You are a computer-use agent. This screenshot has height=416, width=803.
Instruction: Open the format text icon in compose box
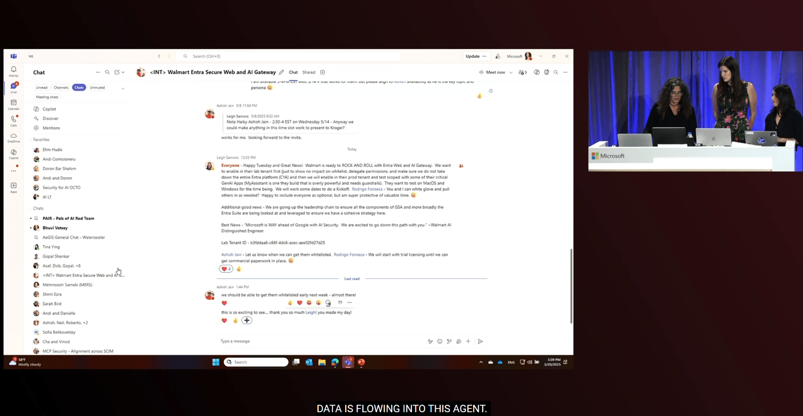430,342
